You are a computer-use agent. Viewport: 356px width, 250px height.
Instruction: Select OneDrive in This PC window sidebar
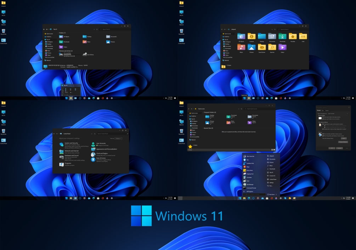pos(48,36)
